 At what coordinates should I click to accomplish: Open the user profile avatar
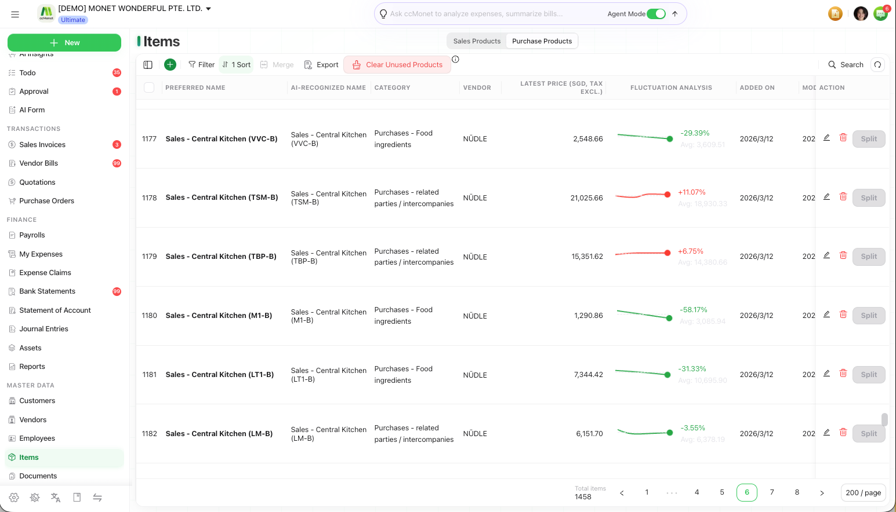click(x=861, y=13)
